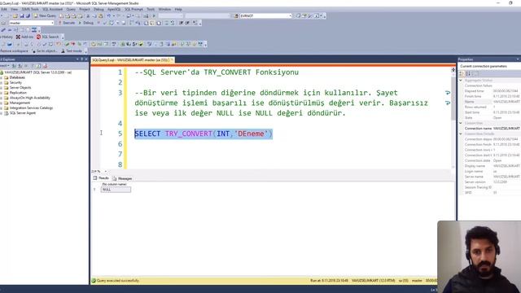
Task: Open the Query menu
Action: [71, 9]
